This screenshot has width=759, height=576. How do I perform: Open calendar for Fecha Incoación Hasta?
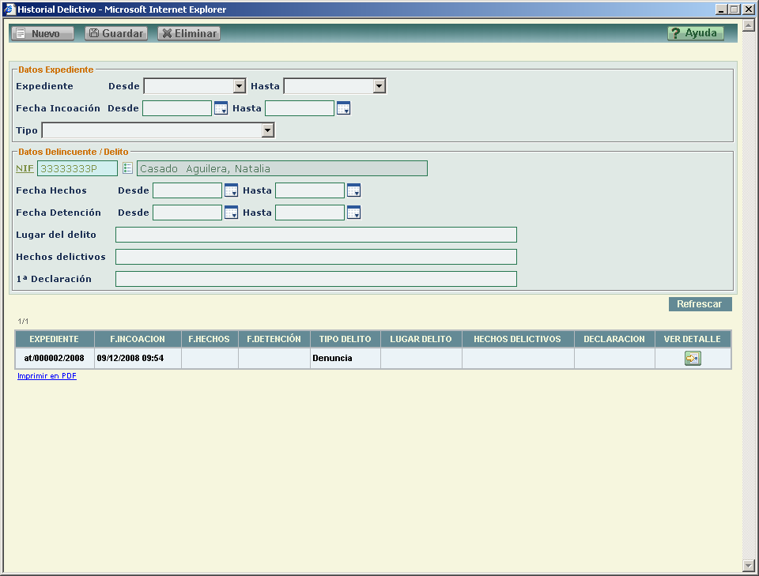point(343,108)
